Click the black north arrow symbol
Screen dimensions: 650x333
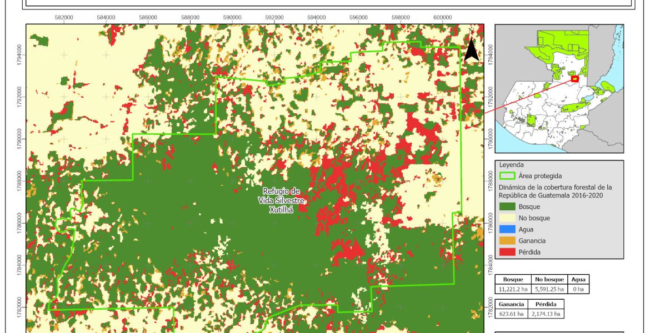(x=471, y=50)
